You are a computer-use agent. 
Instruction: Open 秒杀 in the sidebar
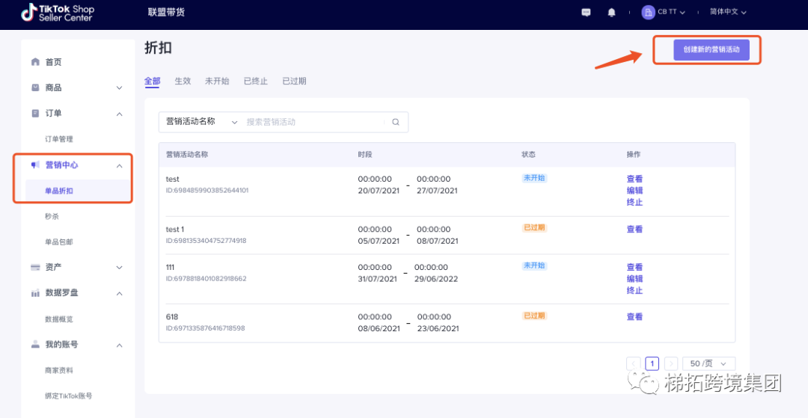[52, 217]
